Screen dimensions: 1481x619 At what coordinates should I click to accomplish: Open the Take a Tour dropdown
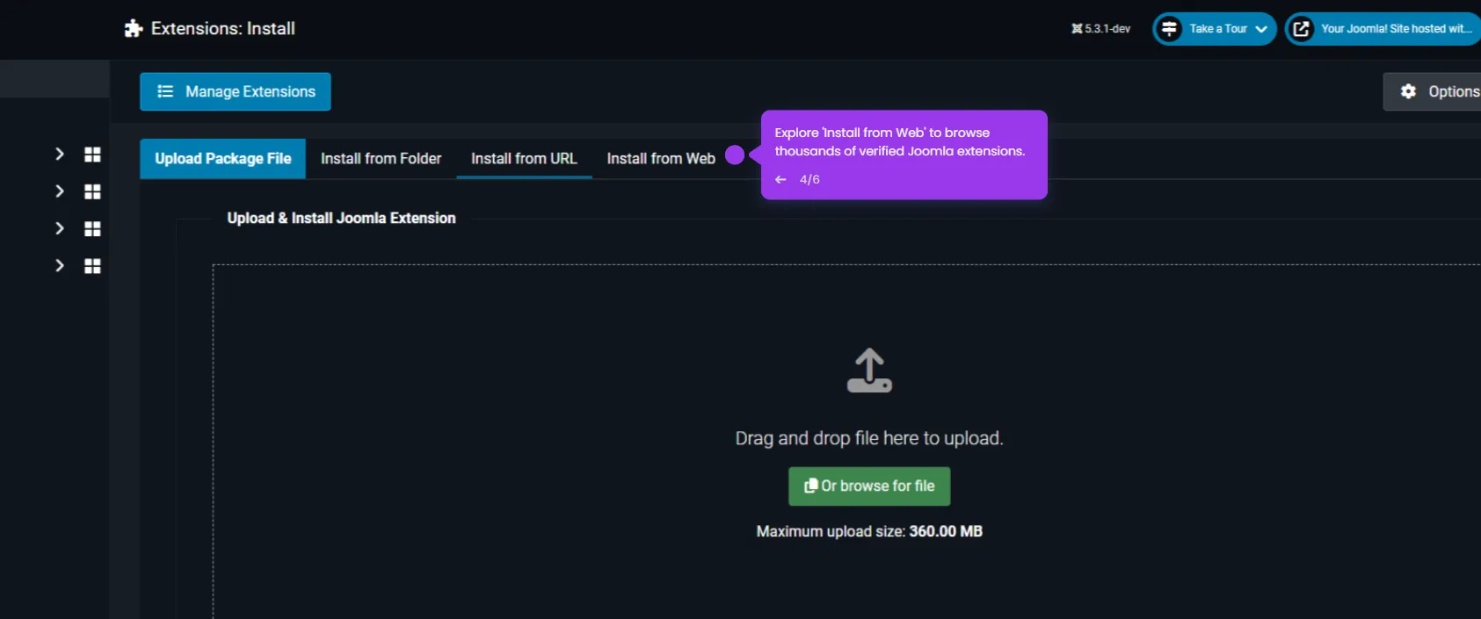pyautogui.click(x=1215, y=29)
